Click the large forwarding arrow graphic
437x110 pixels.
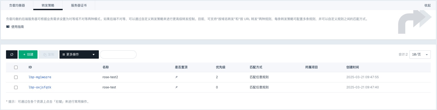(414, 22)
